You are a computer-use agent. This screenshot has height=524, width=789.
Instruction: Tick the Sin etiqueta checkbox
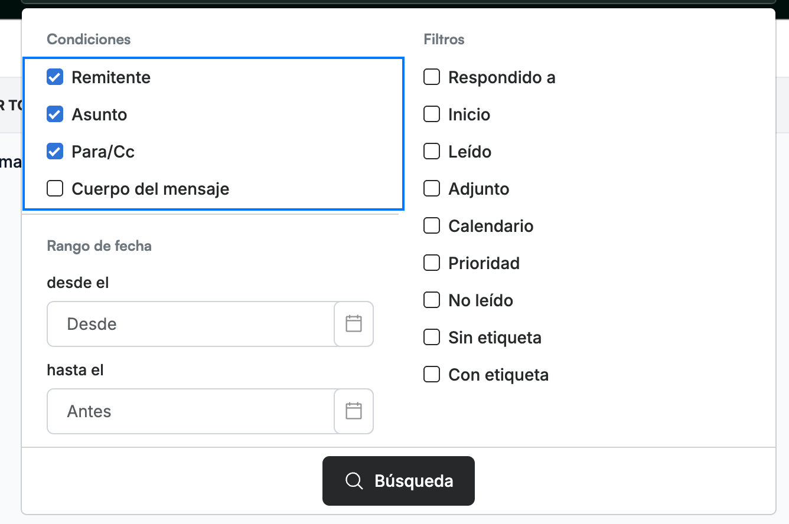click(x=432, y=338)
